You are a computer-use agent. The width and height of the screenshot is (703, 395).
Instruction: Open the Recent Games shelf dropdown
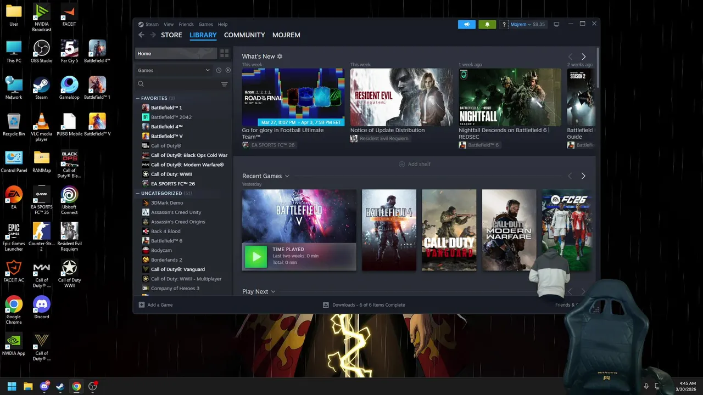click(287, 176)
